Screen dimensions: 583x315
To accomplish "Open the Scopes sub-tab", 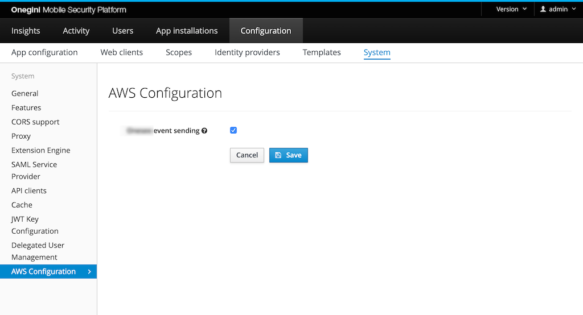I will (179, 52).
